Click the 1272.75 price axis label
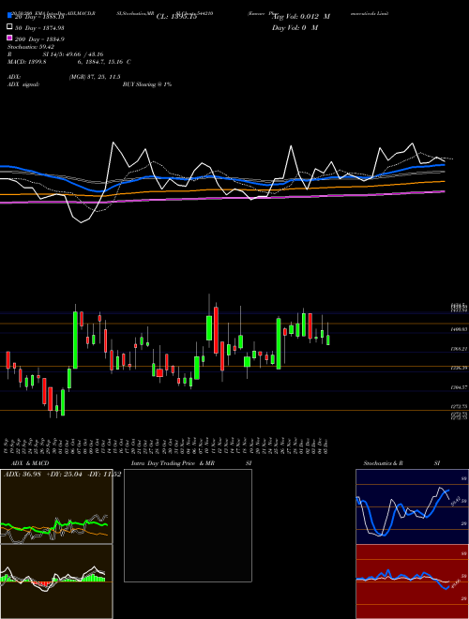The image size is (469, 619). click(459, 406)
